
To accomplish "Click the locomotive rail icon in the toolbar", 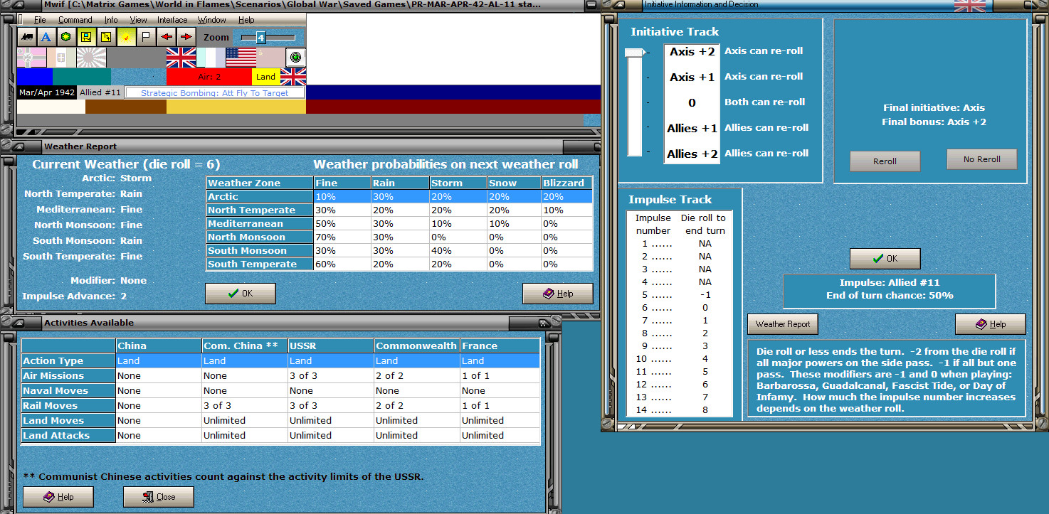I will point(27,37).
